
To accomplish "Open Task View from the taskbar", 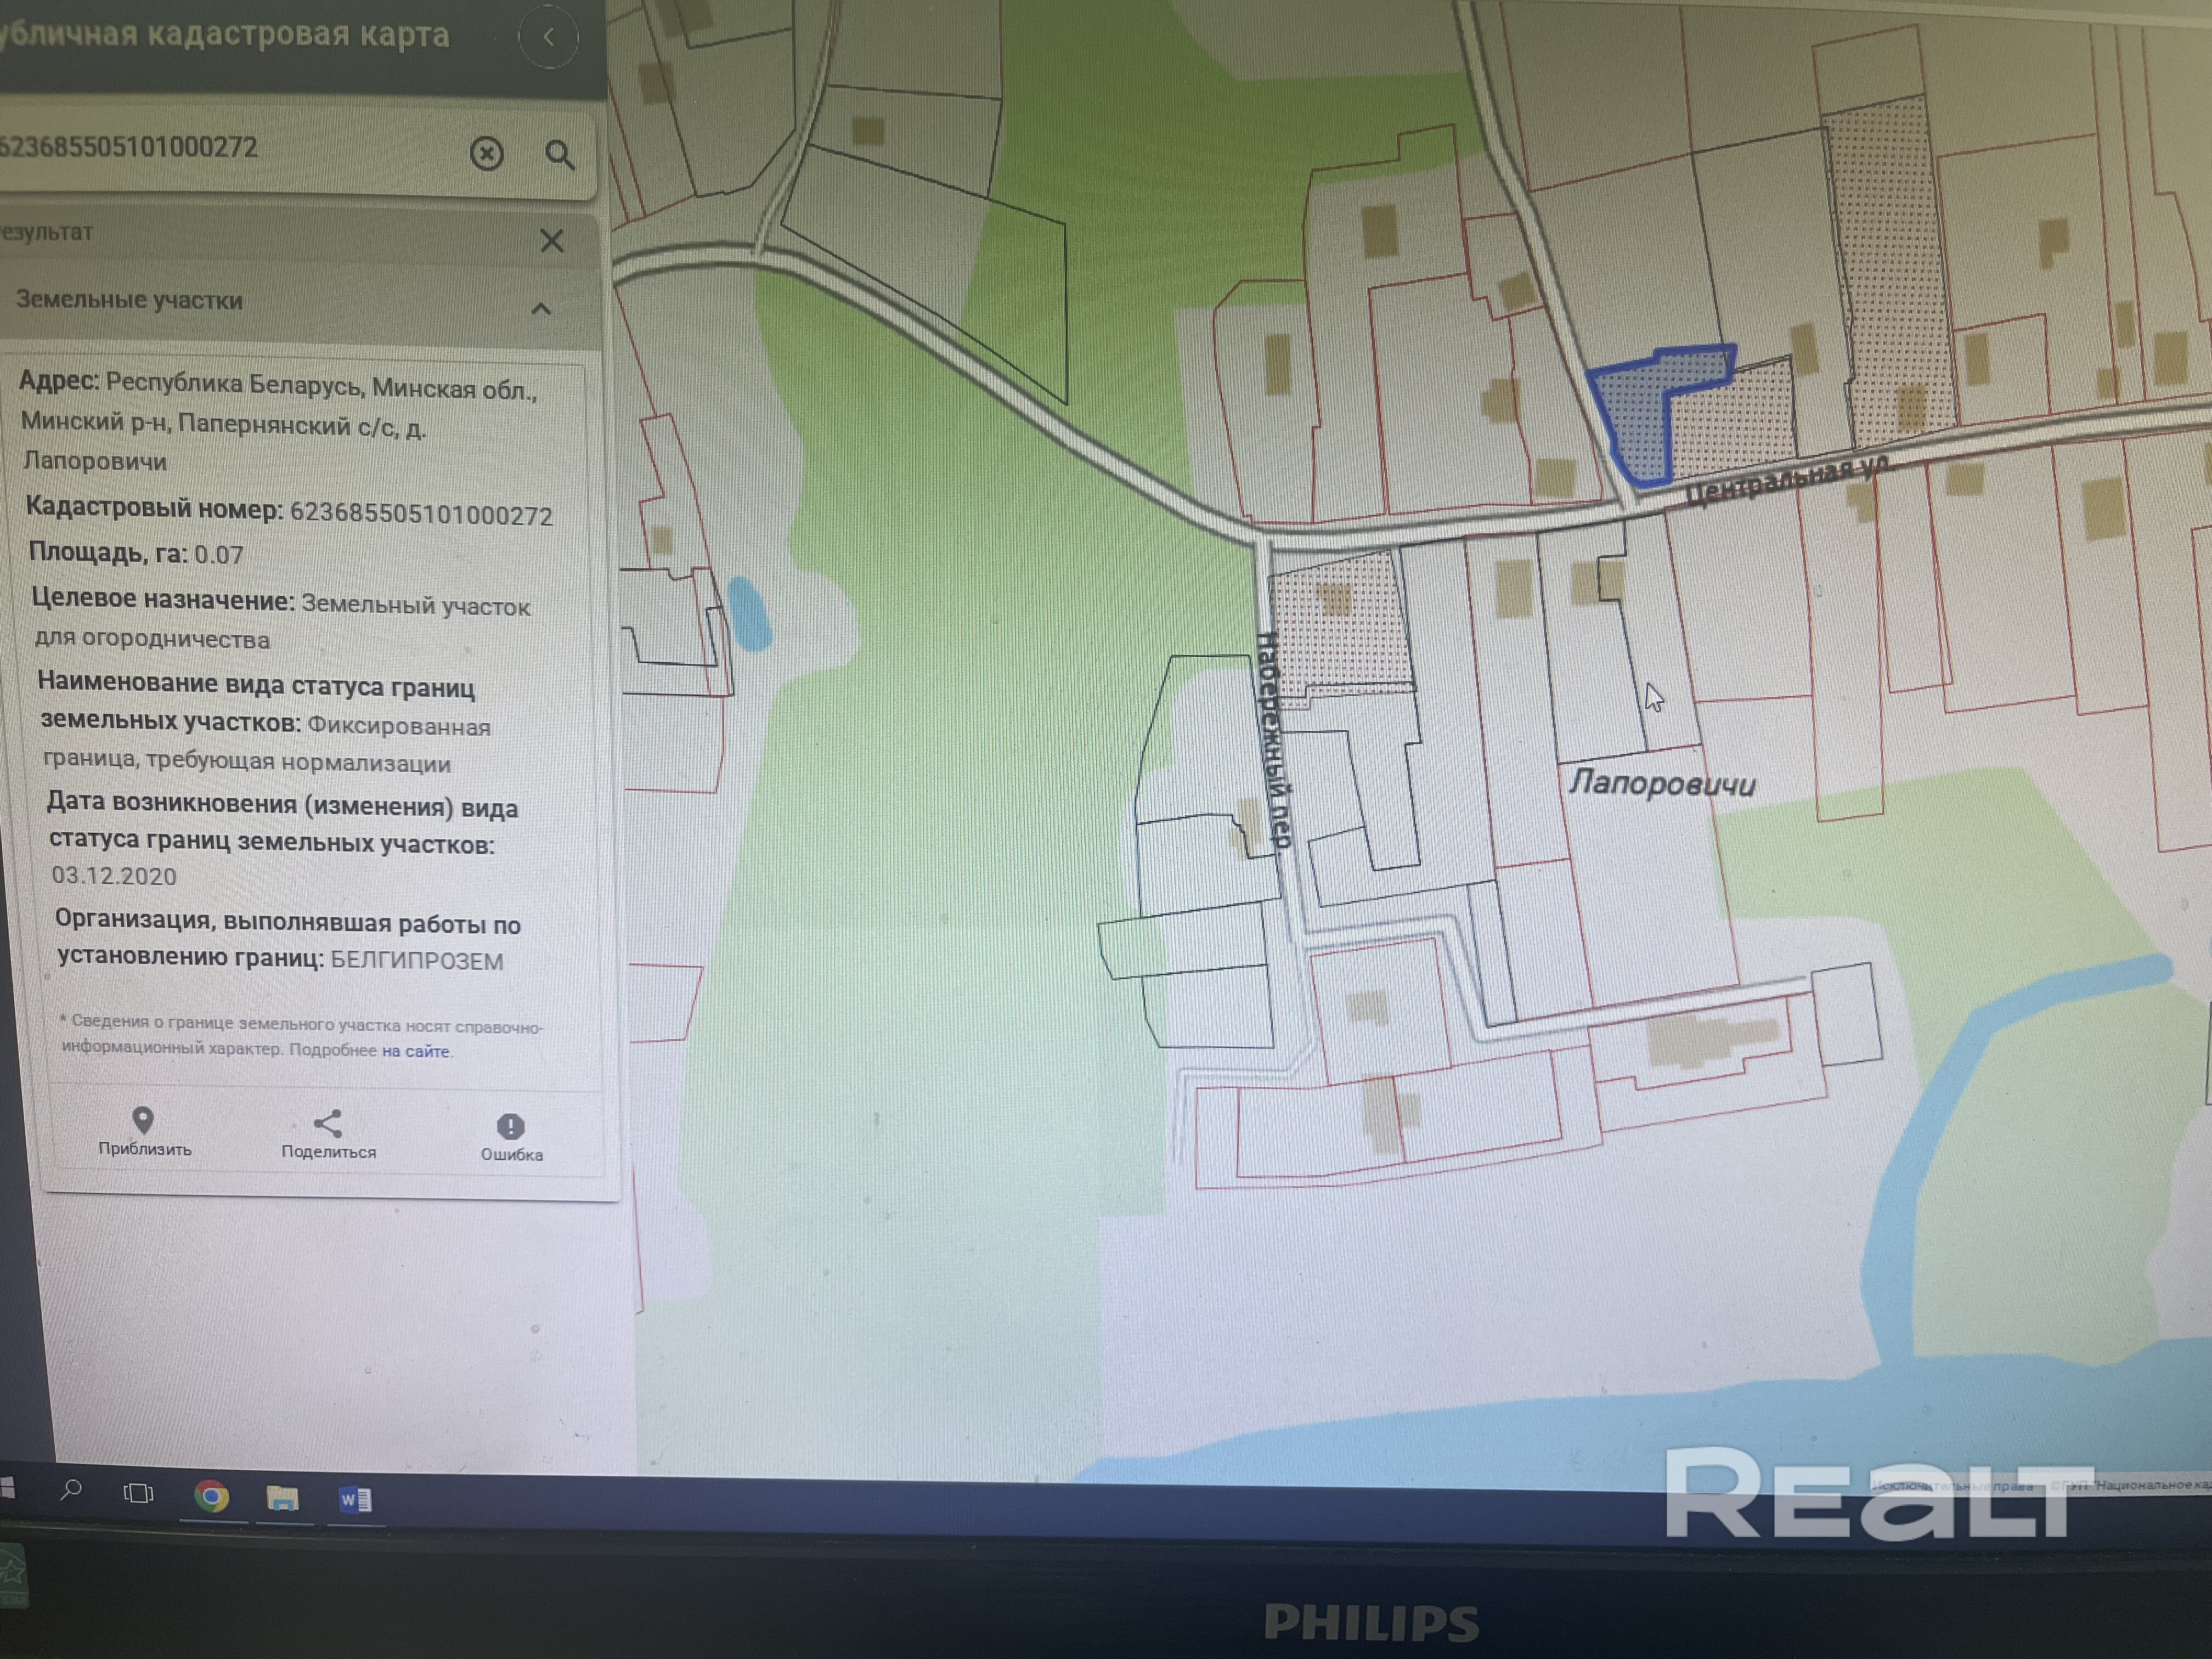I will pos(138,1494).
